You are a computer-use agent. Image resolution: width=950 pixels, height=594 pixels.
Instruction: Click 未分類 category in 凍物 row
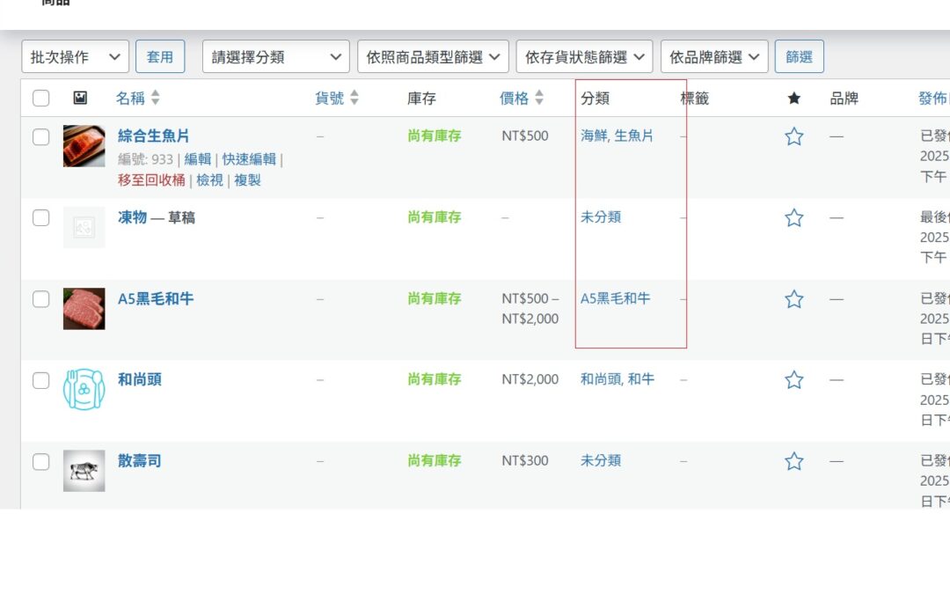pos(601,217)
